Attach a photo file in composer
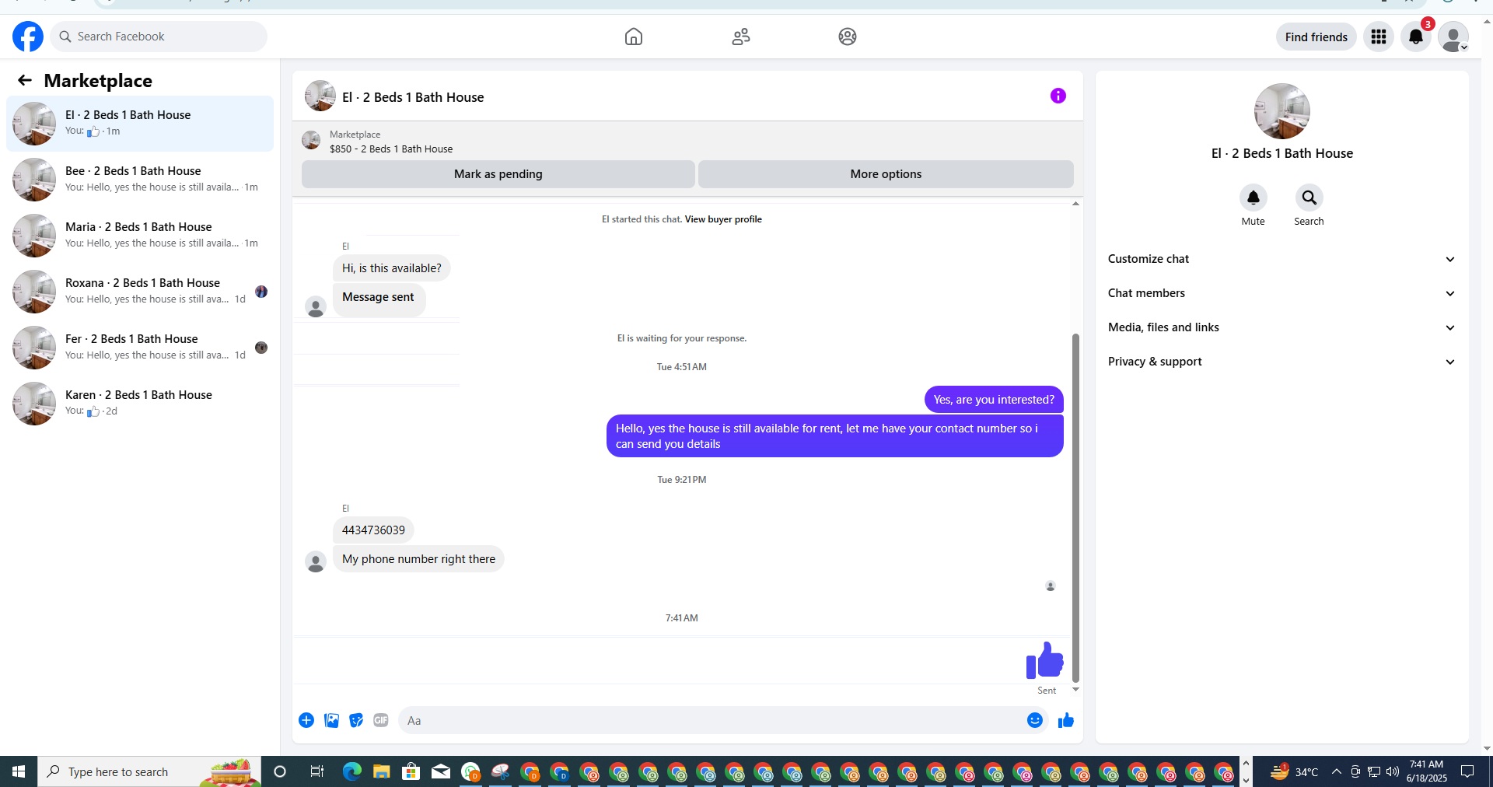Screen dimensions: 1493x787 click(332, 720)
